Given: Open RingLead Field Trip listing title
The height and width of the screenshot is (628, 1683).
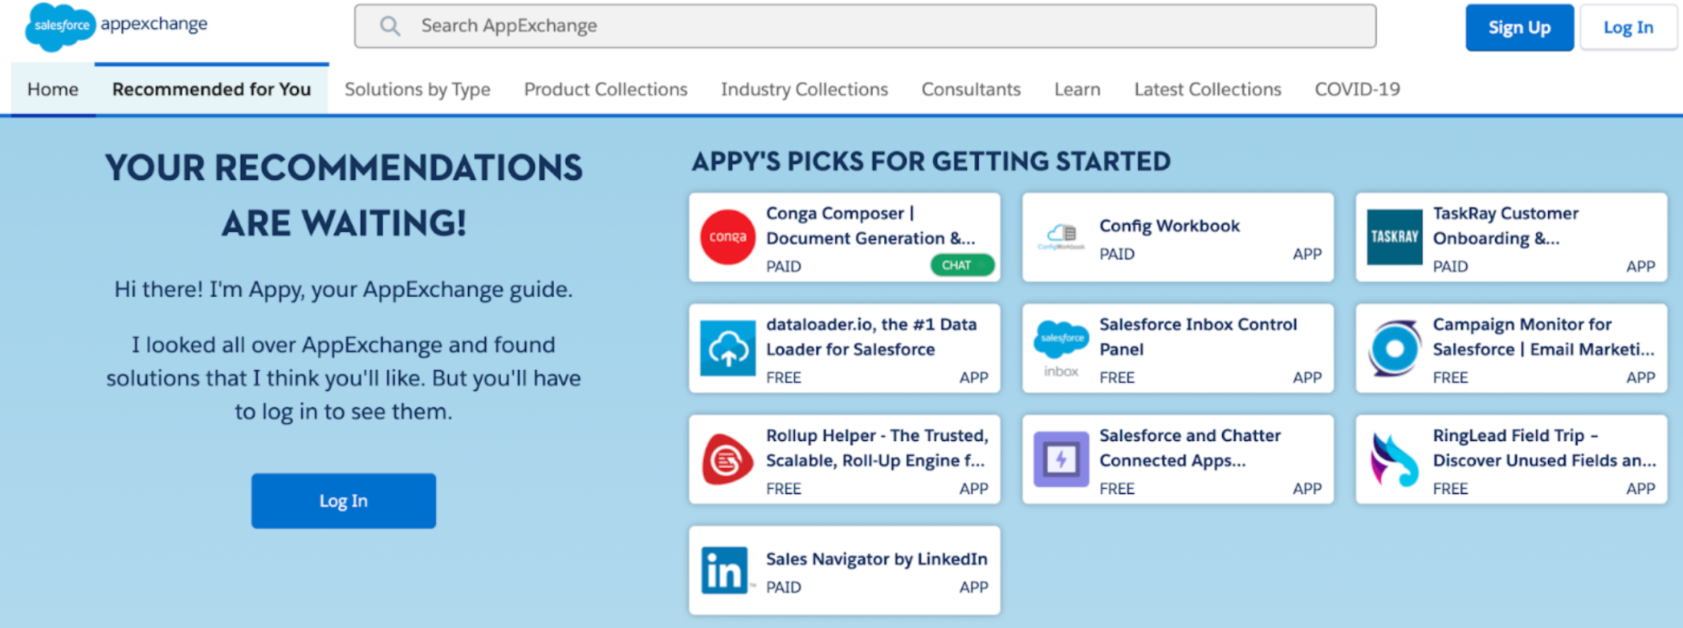Looking at the screenshot, I should [x=1544, y=447].
